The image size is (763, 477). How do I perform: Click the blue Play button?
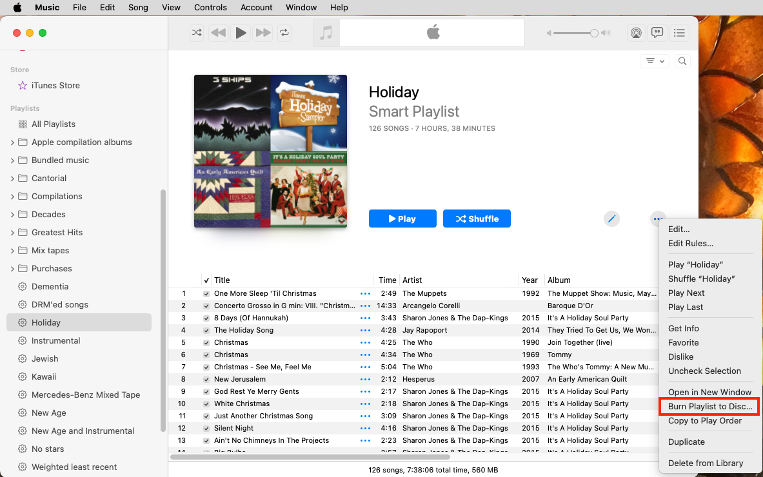point(402,219)
